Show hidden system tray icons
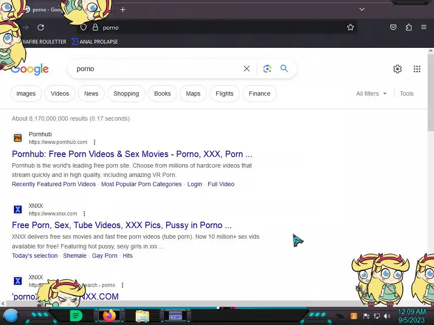 (341, 316)
